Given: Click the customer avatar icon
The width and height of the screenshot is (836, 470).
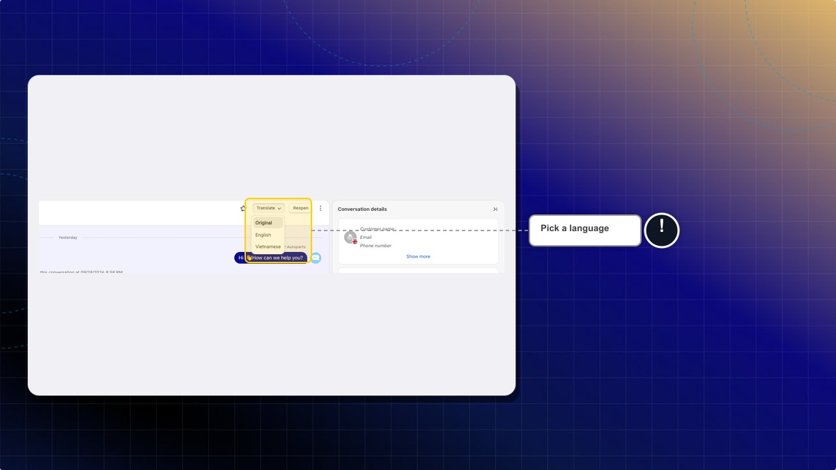Looking at the screenshot, I should pyautogui.click(x=350, y=237).
